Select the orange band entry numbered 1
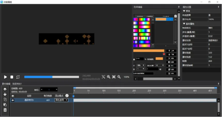The image size is (222, 117). coord(164,19)
